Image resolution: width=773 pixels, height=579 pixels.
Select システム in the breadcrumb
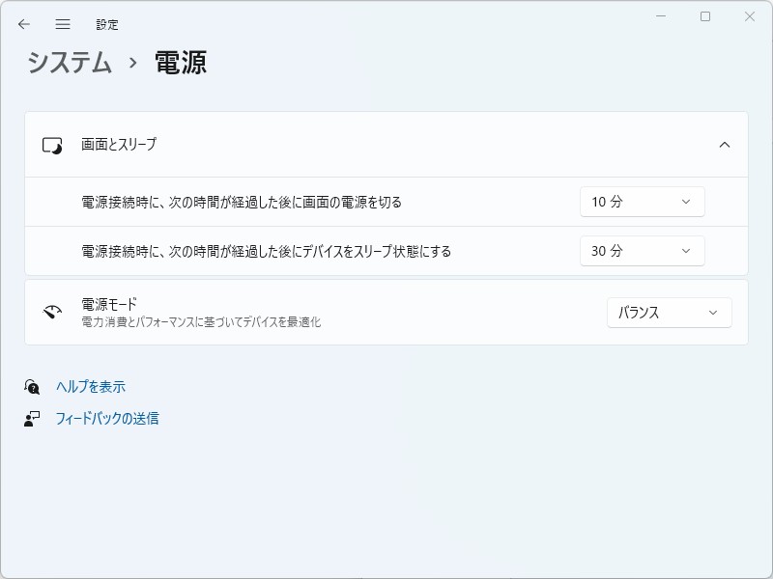point(69,63)
